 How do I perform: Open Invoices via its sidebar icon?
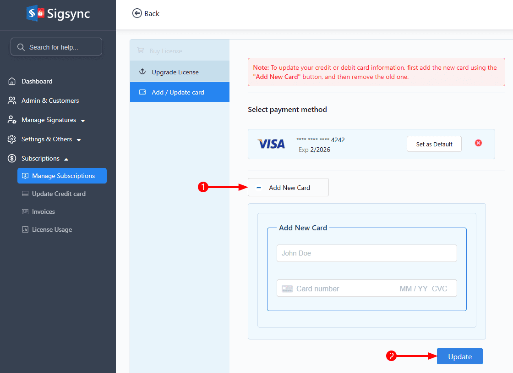click(25, 212)
